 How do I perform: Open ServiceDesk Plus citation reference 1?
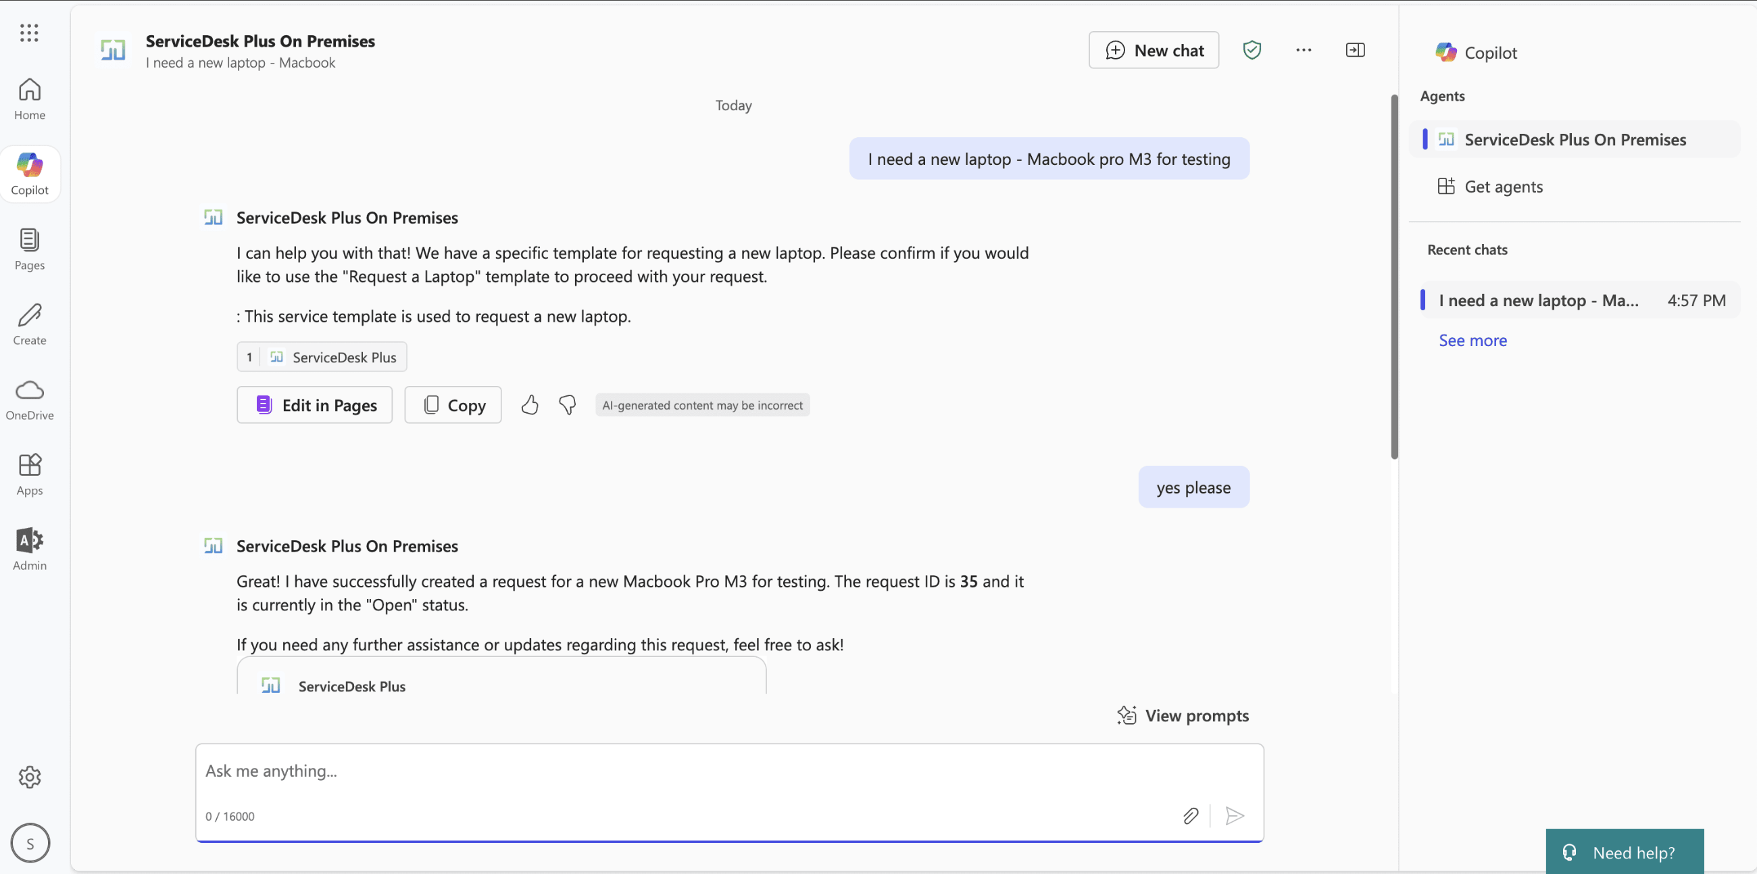(x=322, y=357)
